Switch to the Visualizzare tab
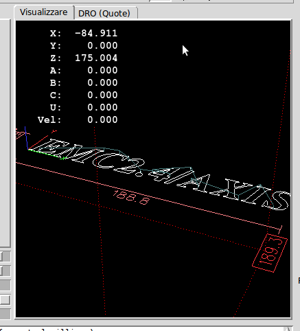Viewport: 300px width, 331px height. (x=44, y=12)
